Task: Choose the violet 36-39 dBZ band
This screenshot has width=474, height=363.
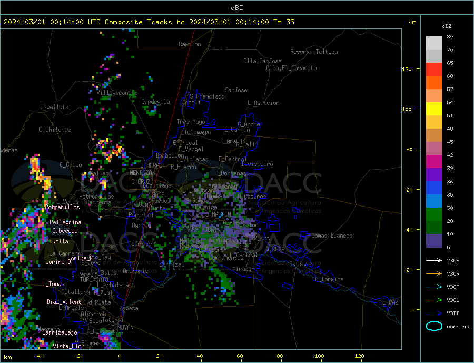Action: tap(434, 175)
